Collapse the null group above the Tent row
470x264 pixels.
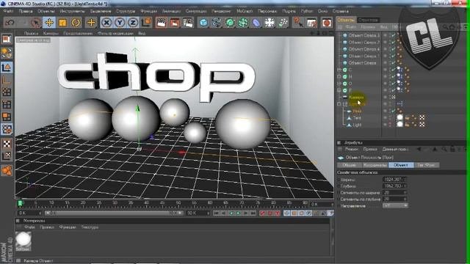pos(339,104)
